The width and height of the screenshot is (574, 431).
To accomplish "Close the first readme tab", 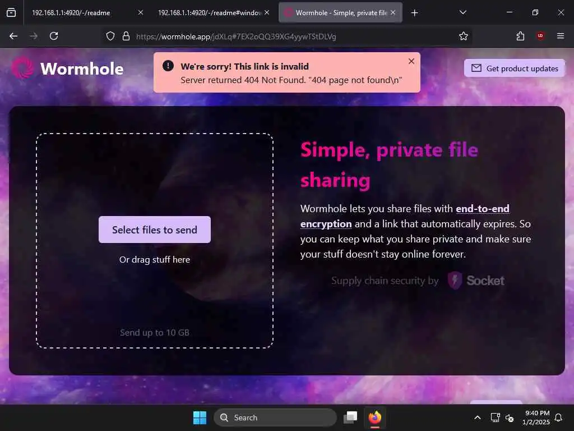I will [141, 12].
